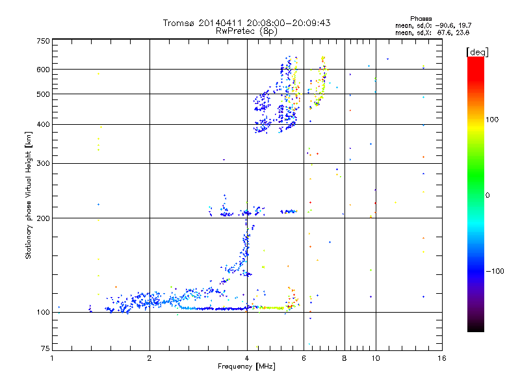The width and height of the screenshot is (520, 390).
Task: Click the black bottom of the phase colorbar
Action: pos(476,327)
